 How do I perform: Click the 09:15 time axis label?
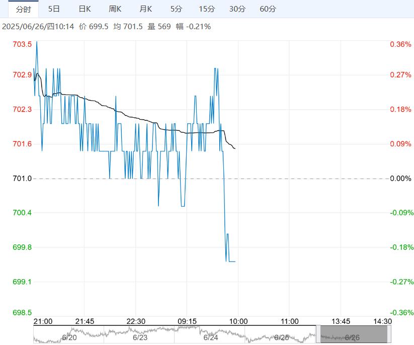(187, 321)
